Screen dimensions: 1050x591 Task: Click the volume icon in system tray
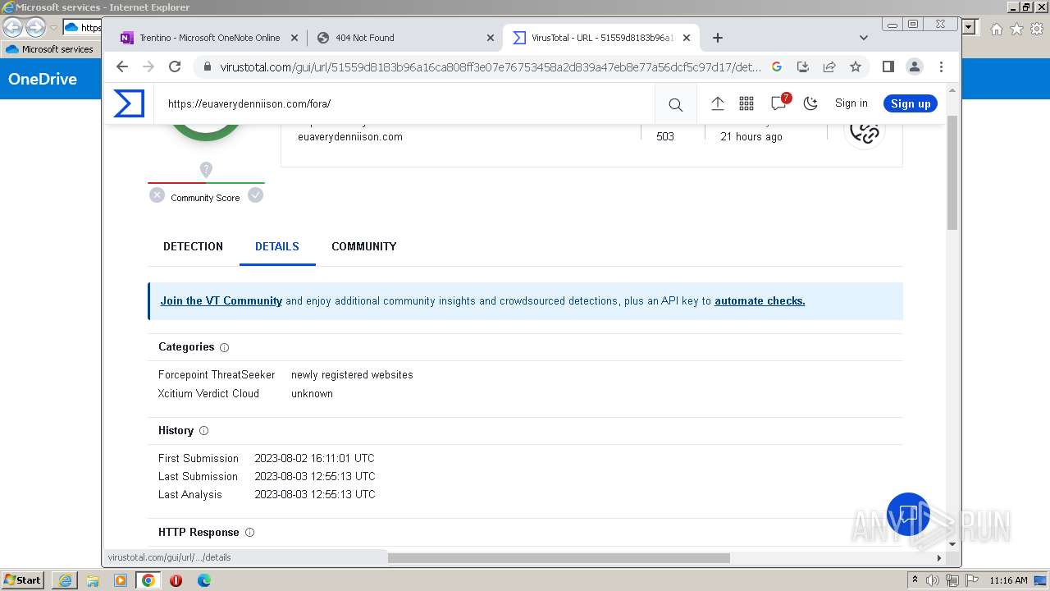933,580
